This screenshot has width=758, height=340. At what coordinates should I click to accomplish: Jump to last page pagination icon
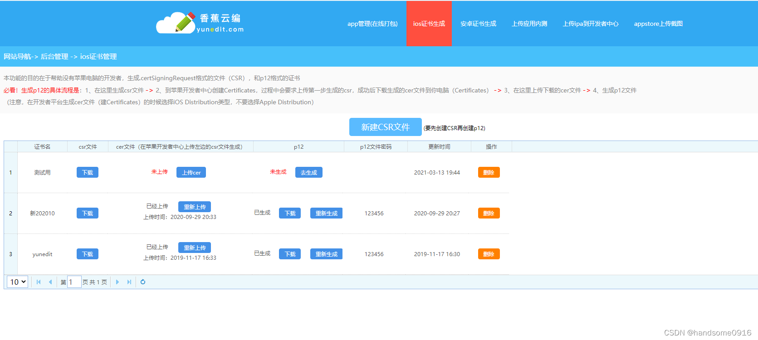(x=129, y=282)
